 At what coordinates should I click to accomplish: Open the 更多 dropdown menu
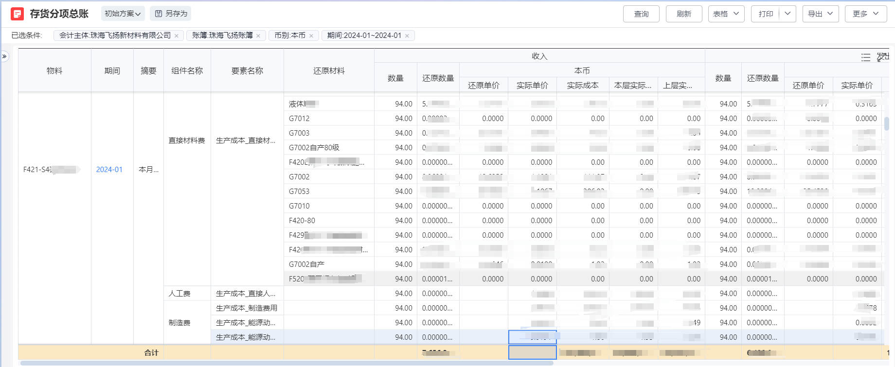point(866,14)
